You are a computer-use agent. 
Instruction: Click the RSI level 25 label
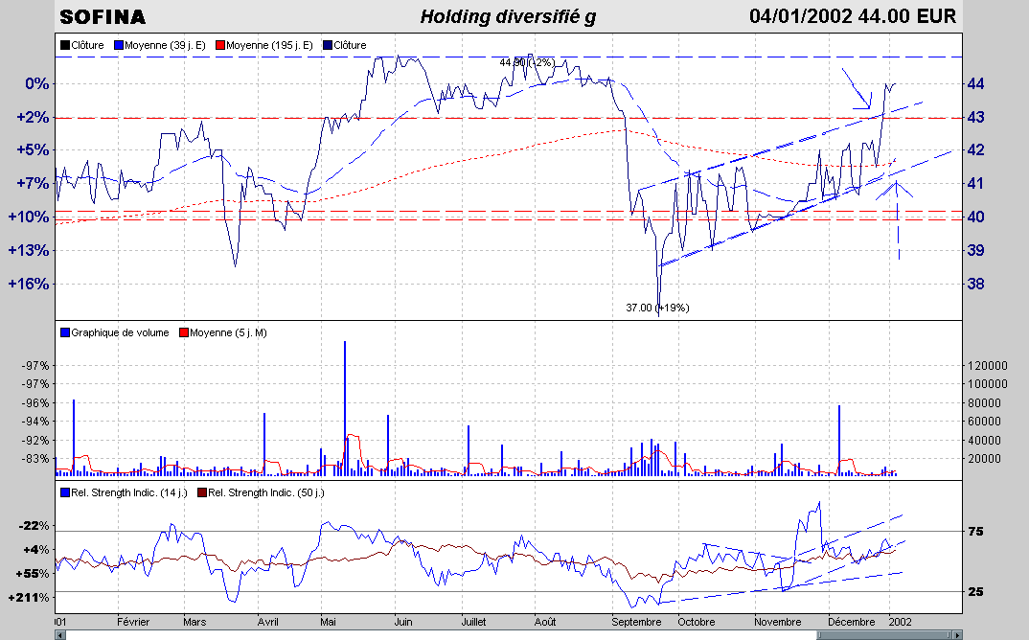(975, 592)
